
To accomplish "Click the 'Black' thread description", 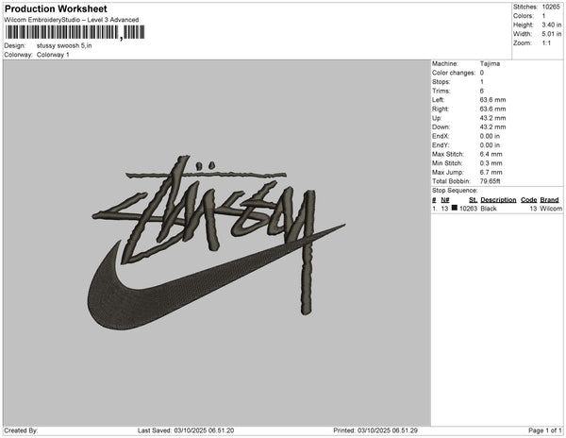I will (x=489, y=209).
